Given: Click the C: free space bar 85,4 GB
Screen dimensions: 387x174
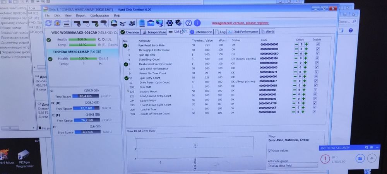Looking at the screenshot, I should pos(86,96).
